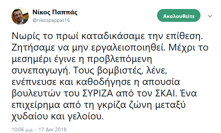Click the word ΣΥΡΙΖΑ in tweet

[98, 93]
